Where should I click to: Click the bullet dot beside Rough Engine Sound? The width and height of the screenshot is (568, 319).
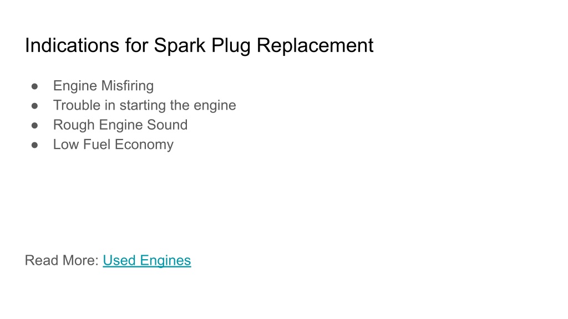35,126
